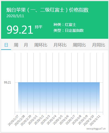This screenshot has width=109, height=133.
Task: Open the 月同比 tab
Action: (99, 45)
